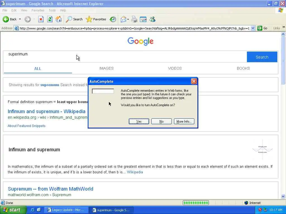This screenshot has height=214, width=286.
Task: Click the Address bar page icon
Action: [x=16, y=28]
